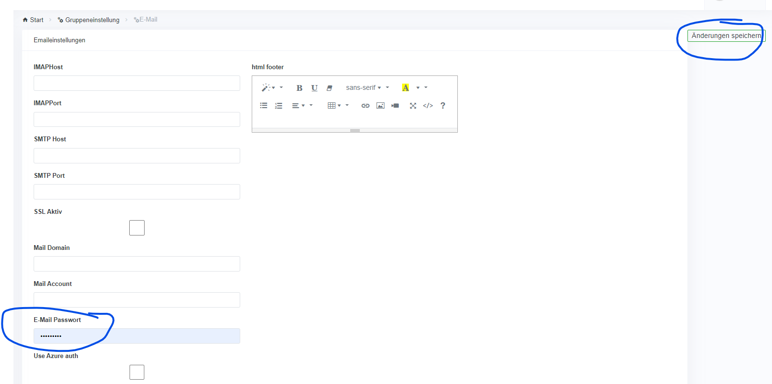Screen dimensions: 772x384
Task: Click Änderungen speichern button
Action: 726,36
